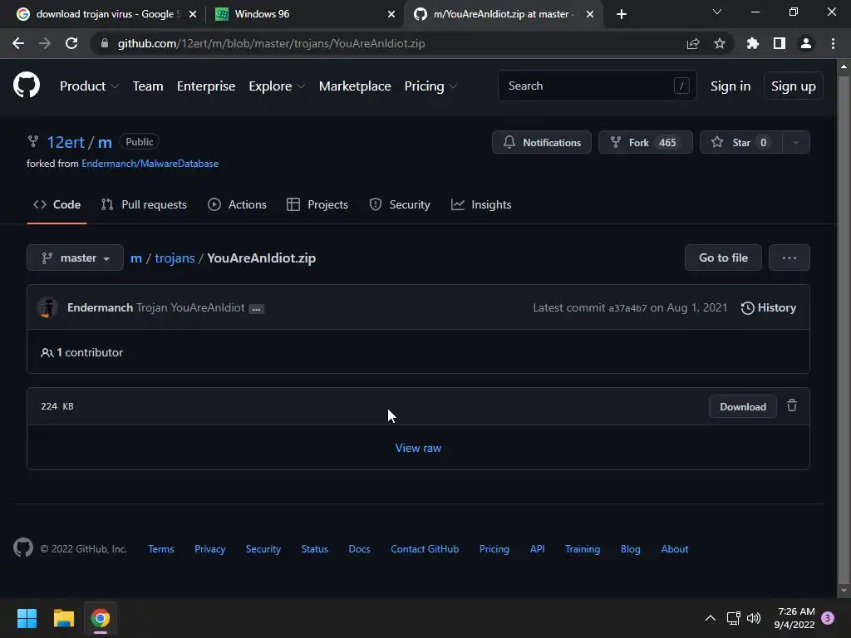Screen dimensions: 851x638
Task: Open the 12ert user link
Action: coord(66,142)
